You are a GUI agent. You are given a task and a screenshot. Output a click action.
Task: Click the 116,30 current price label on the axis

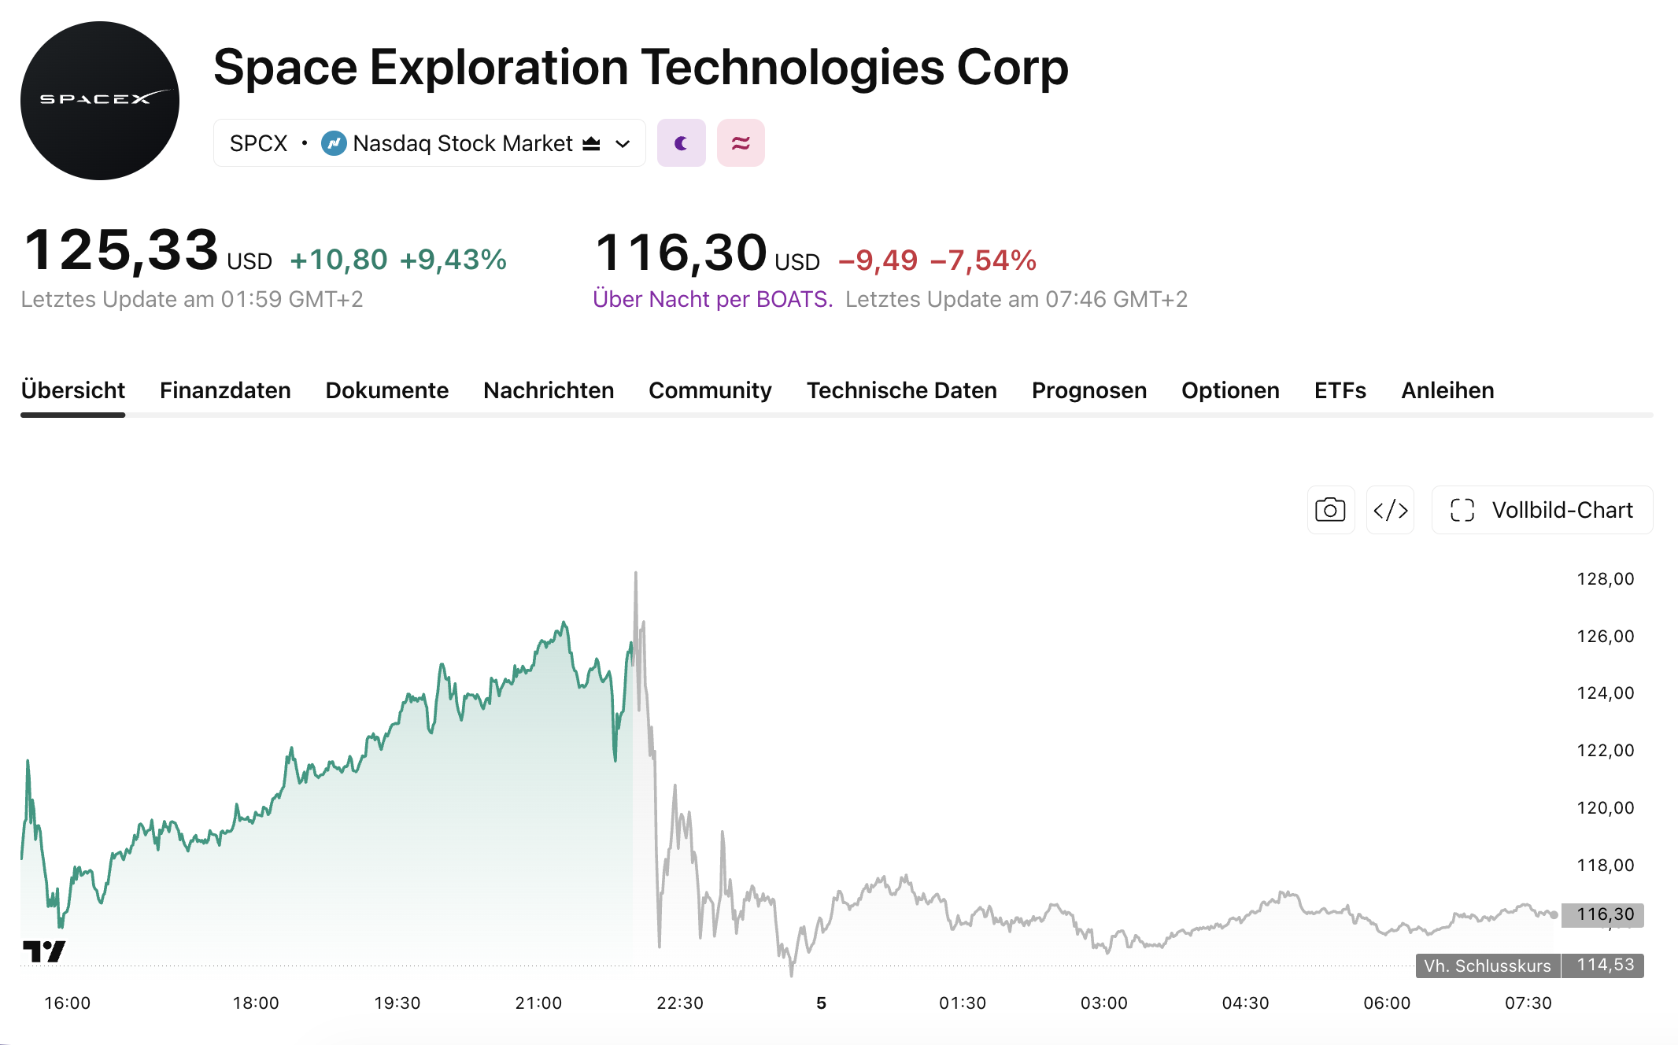click(x=1603, y=914)
